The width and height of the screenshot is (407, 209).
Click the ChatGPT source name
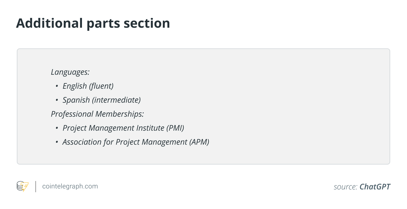[x=375, y=187]
